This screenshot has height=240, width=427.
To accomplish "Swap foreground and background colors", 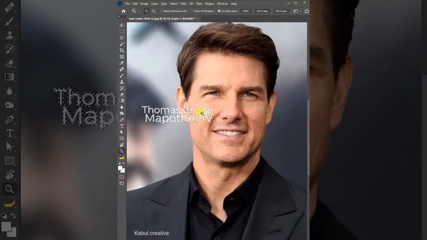I will click(x=123, y=163).
